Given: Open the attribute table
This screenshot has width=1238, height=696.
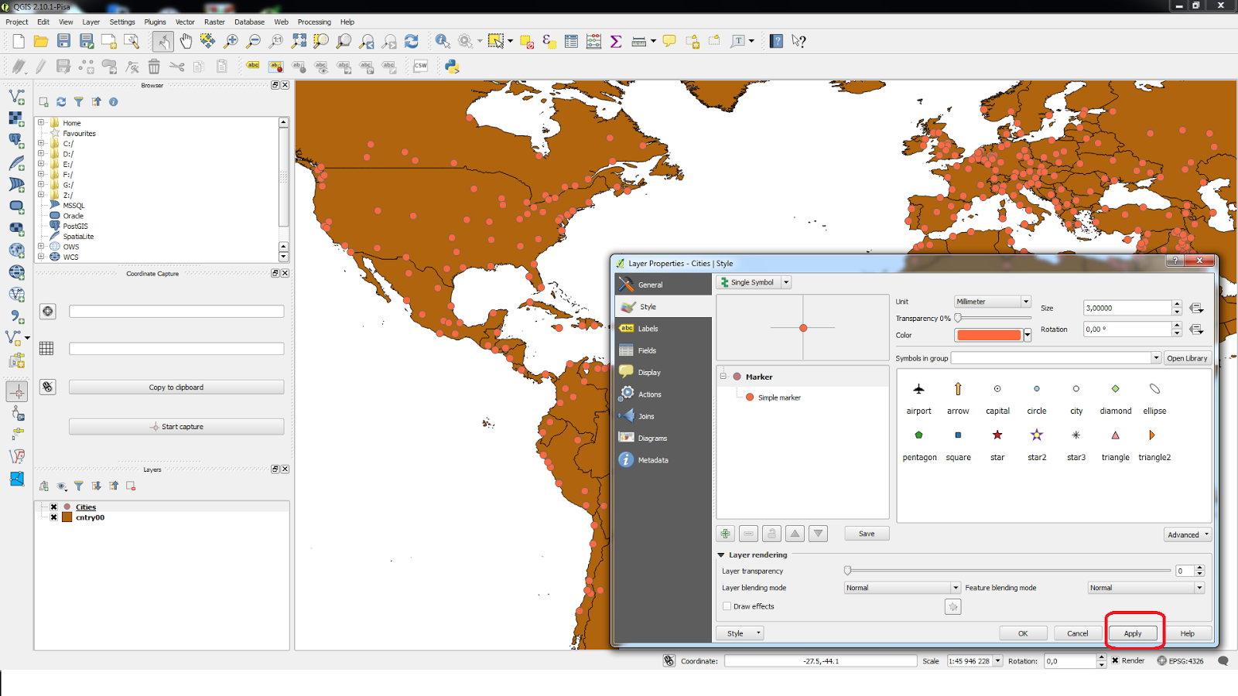Looking at the screenshot, I should coord(571,41).
